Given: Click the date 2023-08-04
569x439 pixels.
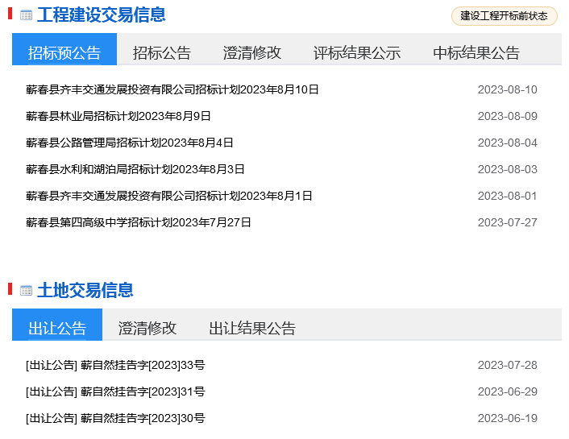Looking at the screenshot, I should [507, 143].
